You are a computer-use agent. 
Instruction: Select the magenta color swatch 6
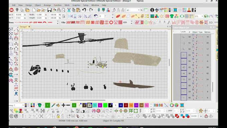[x=100, y=105]
